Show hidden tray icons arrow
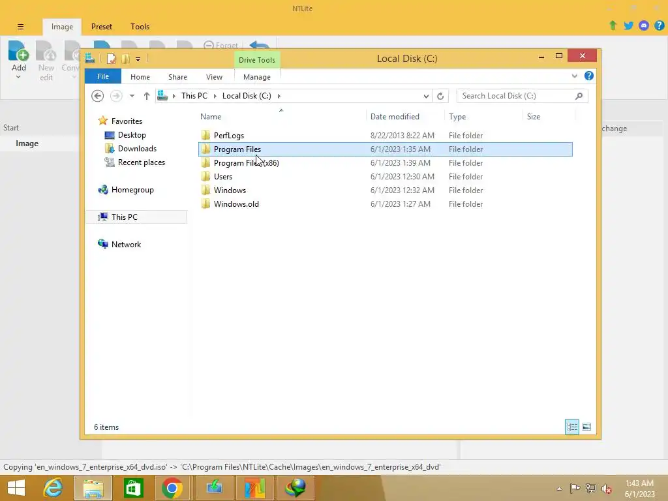 pos(559,489)
